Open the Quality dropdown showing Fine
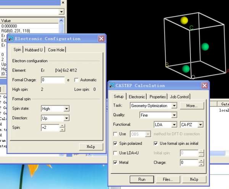Viewport: 229px width, 189px height. tap(174, 115)
